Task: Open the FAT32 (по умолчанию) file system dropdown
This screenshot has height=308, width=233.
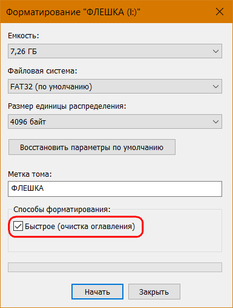Action: 115,86
